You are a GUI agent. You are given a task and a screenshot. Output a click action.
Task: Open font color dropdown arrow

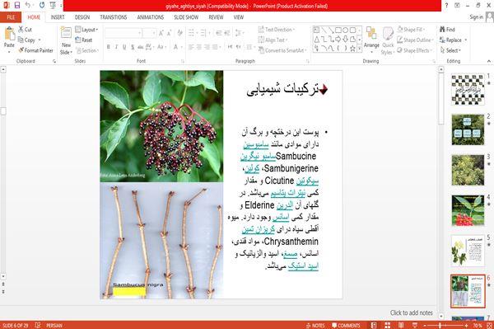(x=182, y=47)
